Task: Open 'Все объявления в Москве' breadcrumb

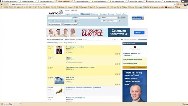Action: 55,39
